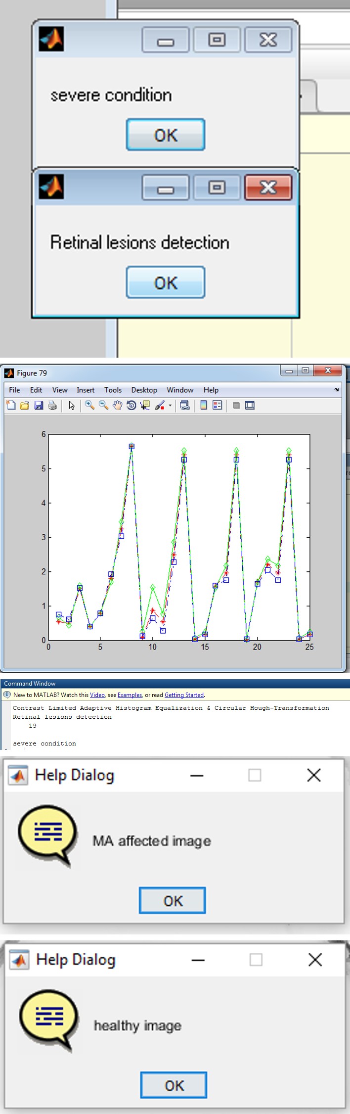Click Hide Plot Tools icon
Screen dimensions: 350x1114
(236, 406)
